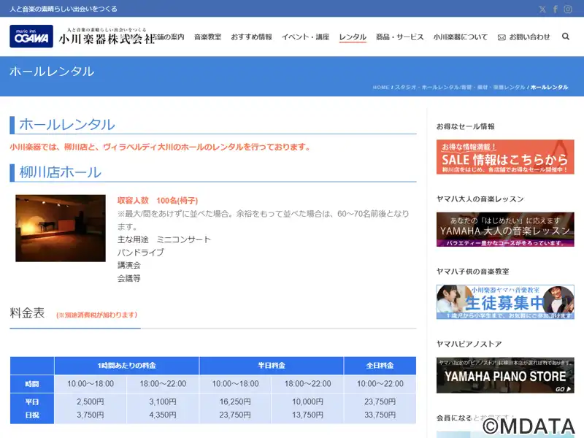Image resolution: width=584 pixels, height=438 pixels.
Task: Open the YAMAHA大人の音楽レッスン banner
Action: click(x=505, y=229)
